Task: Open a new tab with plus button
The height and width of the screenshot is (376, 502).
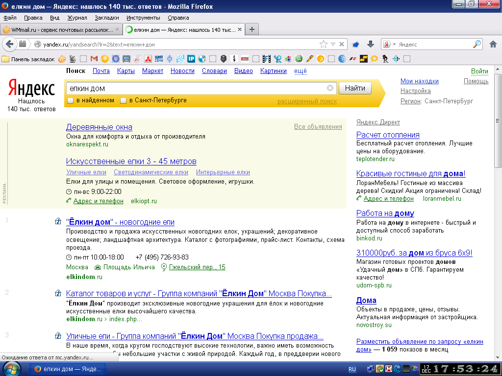Action: [252, 29]
